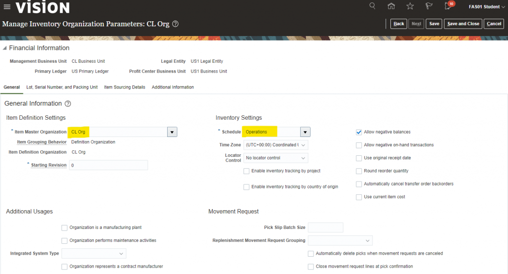Click the Pick Slip Batch Size field
This screenshot has width=508, height=274.
325,228
